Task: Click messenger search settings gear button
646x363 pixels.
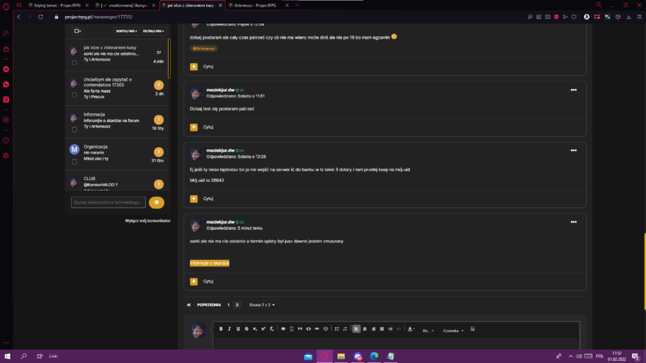Action: coord(156,202)
